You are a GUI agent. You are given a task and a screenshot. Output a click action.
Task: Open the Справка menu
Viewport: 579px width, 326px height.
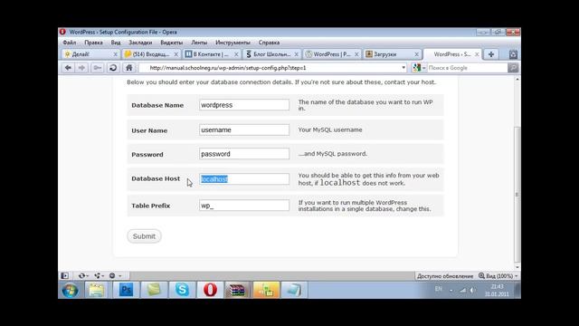(x=269, y=43)
